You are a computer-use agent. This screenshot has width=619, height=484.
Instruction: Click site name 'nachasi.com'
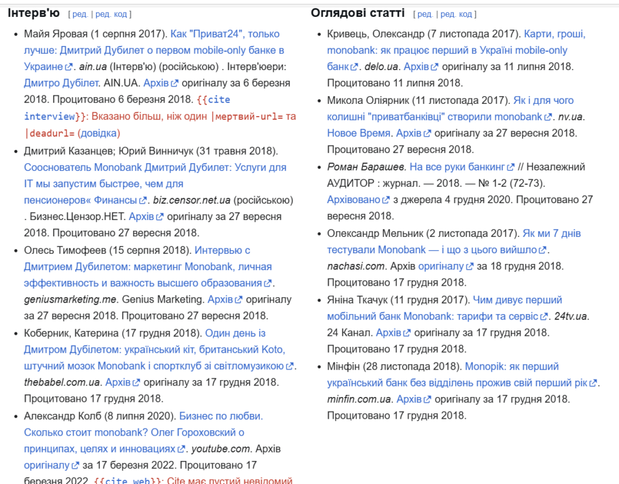355,266
